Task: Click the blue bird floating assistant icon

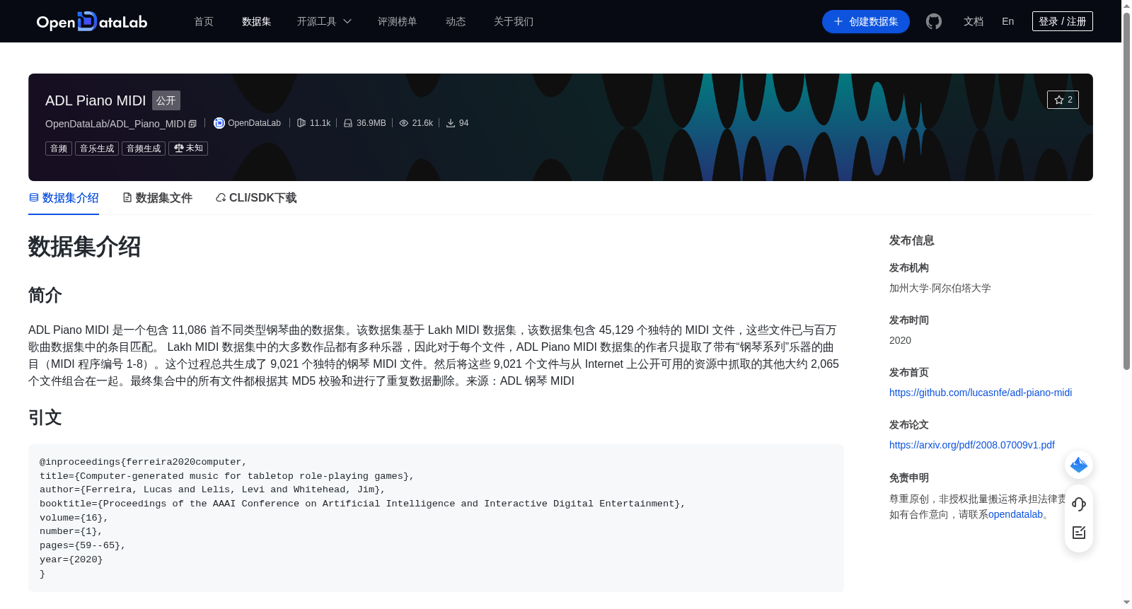Action: point(1079,465)
